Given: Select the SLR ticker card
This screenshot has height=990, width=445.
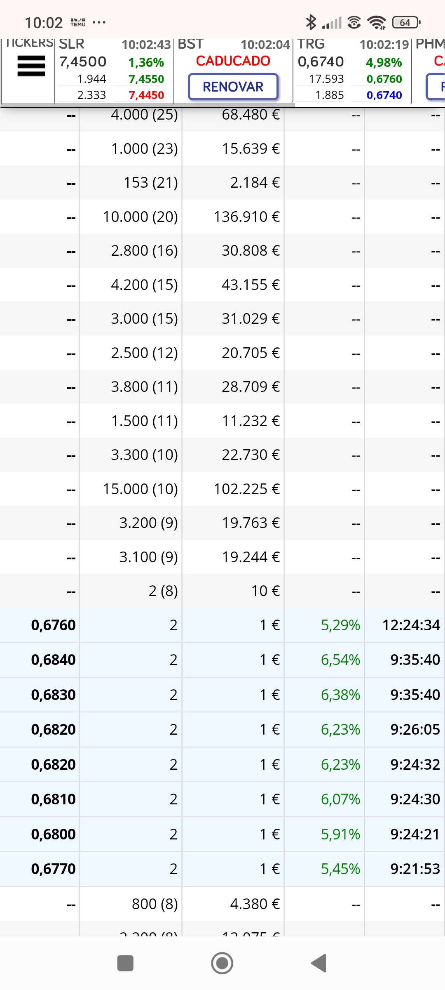Looking at the screenshot, I should [x=115, y=70].
